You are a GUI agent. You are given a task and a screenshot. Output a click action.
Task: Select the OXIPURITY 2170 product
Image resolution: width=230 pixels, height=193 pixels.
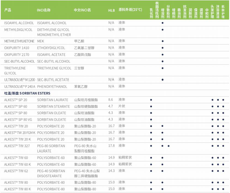[17, 55]
